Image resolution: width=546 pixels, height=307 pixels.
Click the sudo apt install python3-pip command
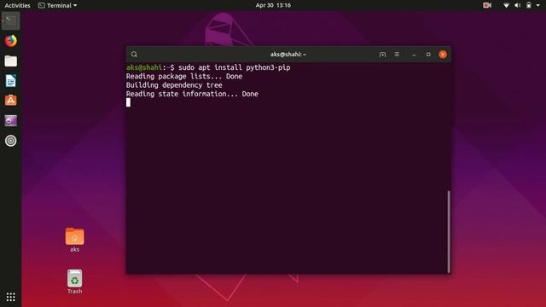pos(235,67)
